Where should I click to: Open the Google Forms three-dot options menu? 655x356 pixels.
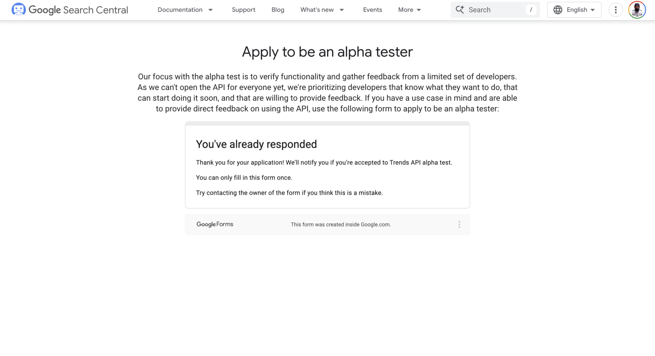pos(459,224)
